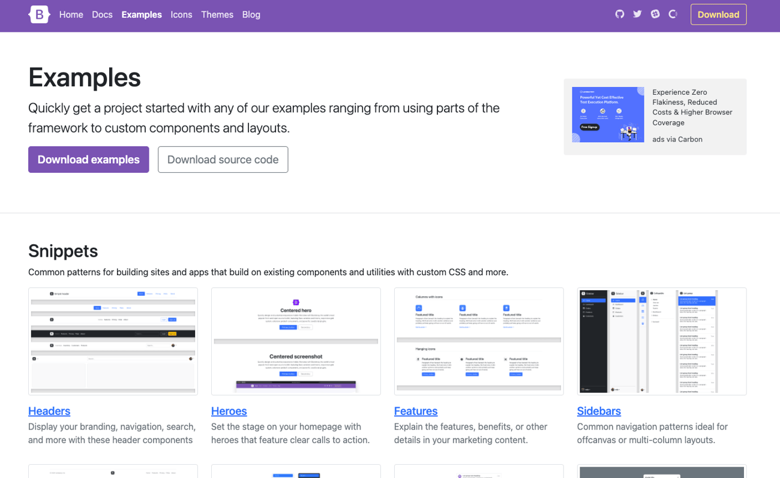Open the Themes navbar link
This screenshot has height=478, width=780.
[x=217, y=14]
